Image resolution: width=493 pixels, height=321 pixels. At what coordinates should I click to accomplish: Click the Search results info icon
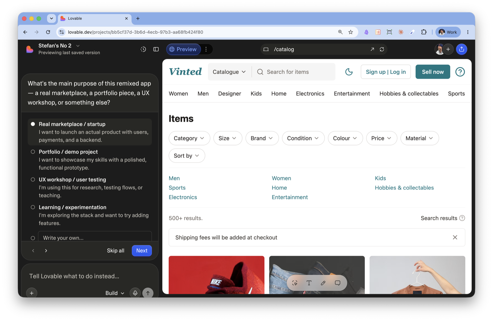[x=462, y=218]
